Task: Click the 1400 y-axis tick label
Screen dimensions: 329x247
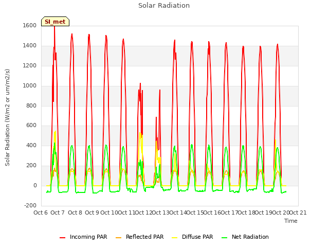Action: 30,46
